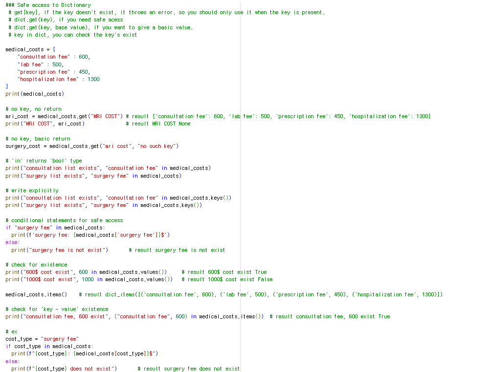
Task: Click the "consultation fee" : 600 dictionary entry
Action: click(x=54, y=57)
